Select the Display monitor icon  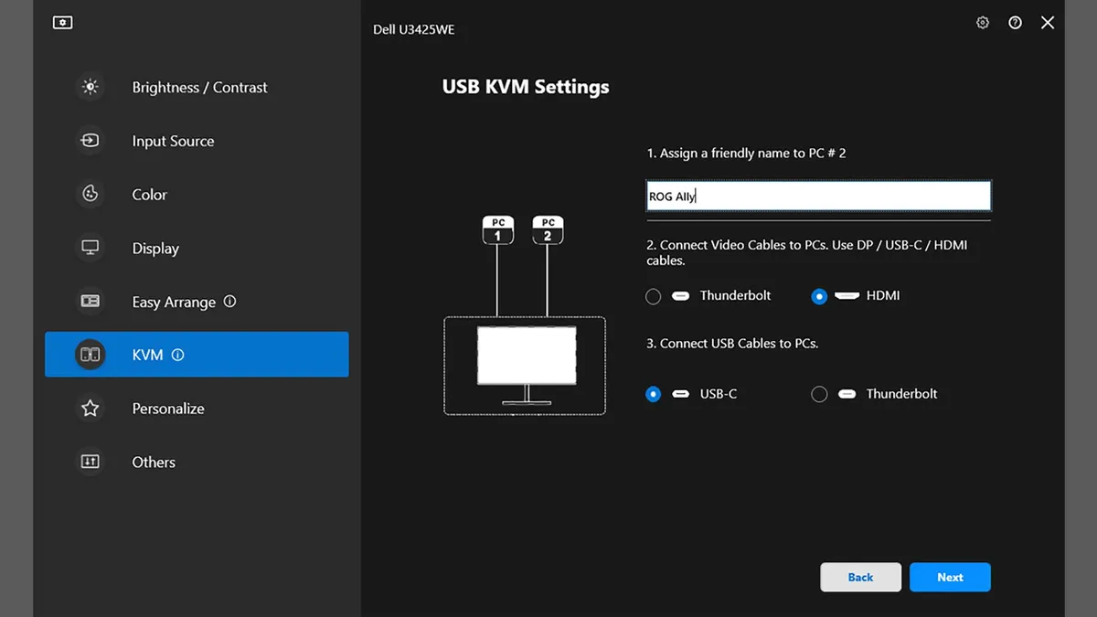90,248
